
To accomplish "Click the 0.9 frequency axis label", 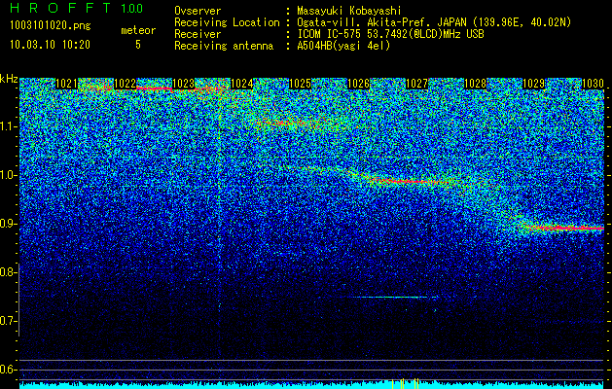I will click(x=8, y=224).
